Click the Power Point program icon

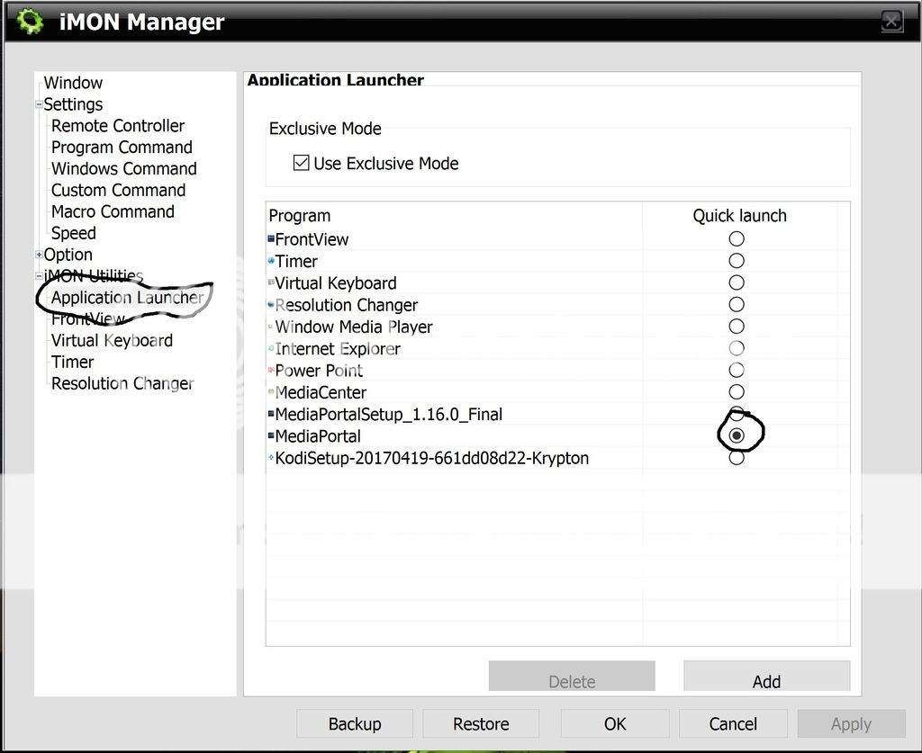click(x=271, y=371)
